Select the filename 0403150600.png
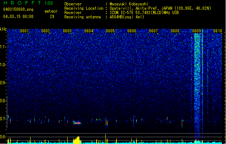The height and width of the screenshot is (144, 226). click(18, 10)
